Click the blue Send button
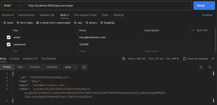 tap(201, 6)
